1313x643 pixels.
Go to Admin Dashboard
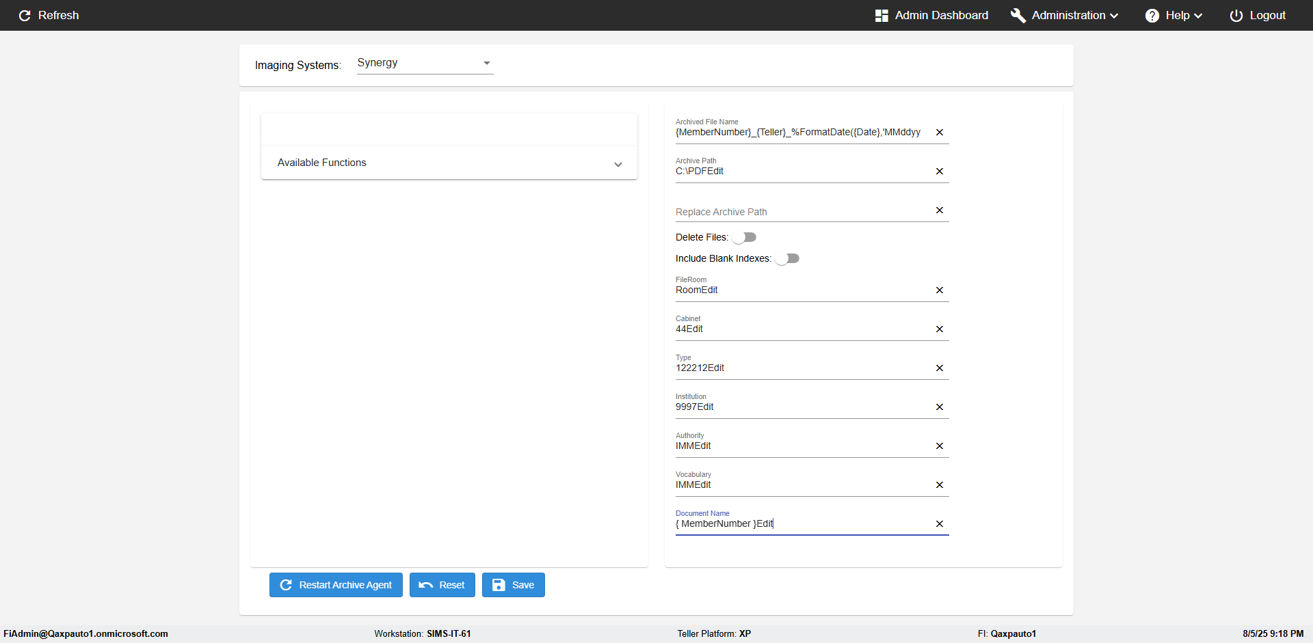pyautogui.click(x=931, y=15)
